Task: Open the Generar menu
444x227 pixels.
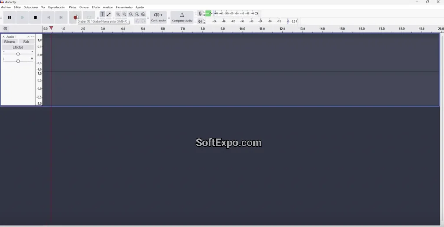Action: click(x=84, y=7)
